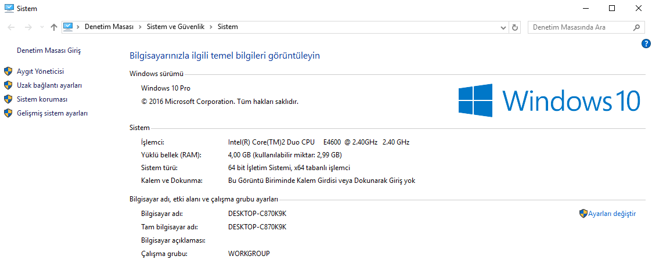The width and height of the screenshot is (652, 263).
Task: Open recent locations dropdown arrow
Action: pos(41,27)
